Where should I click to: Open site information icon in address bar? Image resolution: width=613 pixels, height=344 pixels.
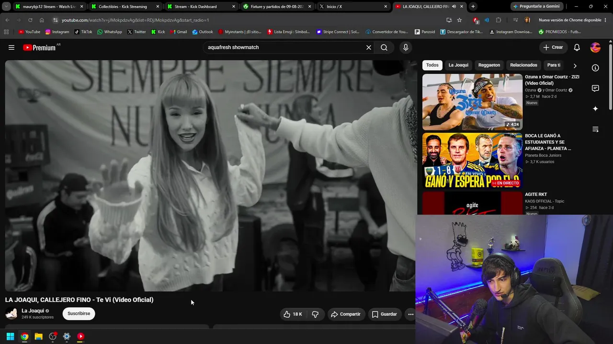[56, 20]
